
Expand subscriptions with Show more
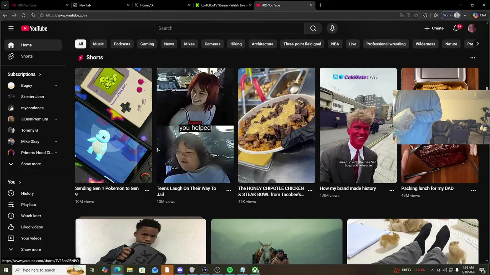[33, 164]
